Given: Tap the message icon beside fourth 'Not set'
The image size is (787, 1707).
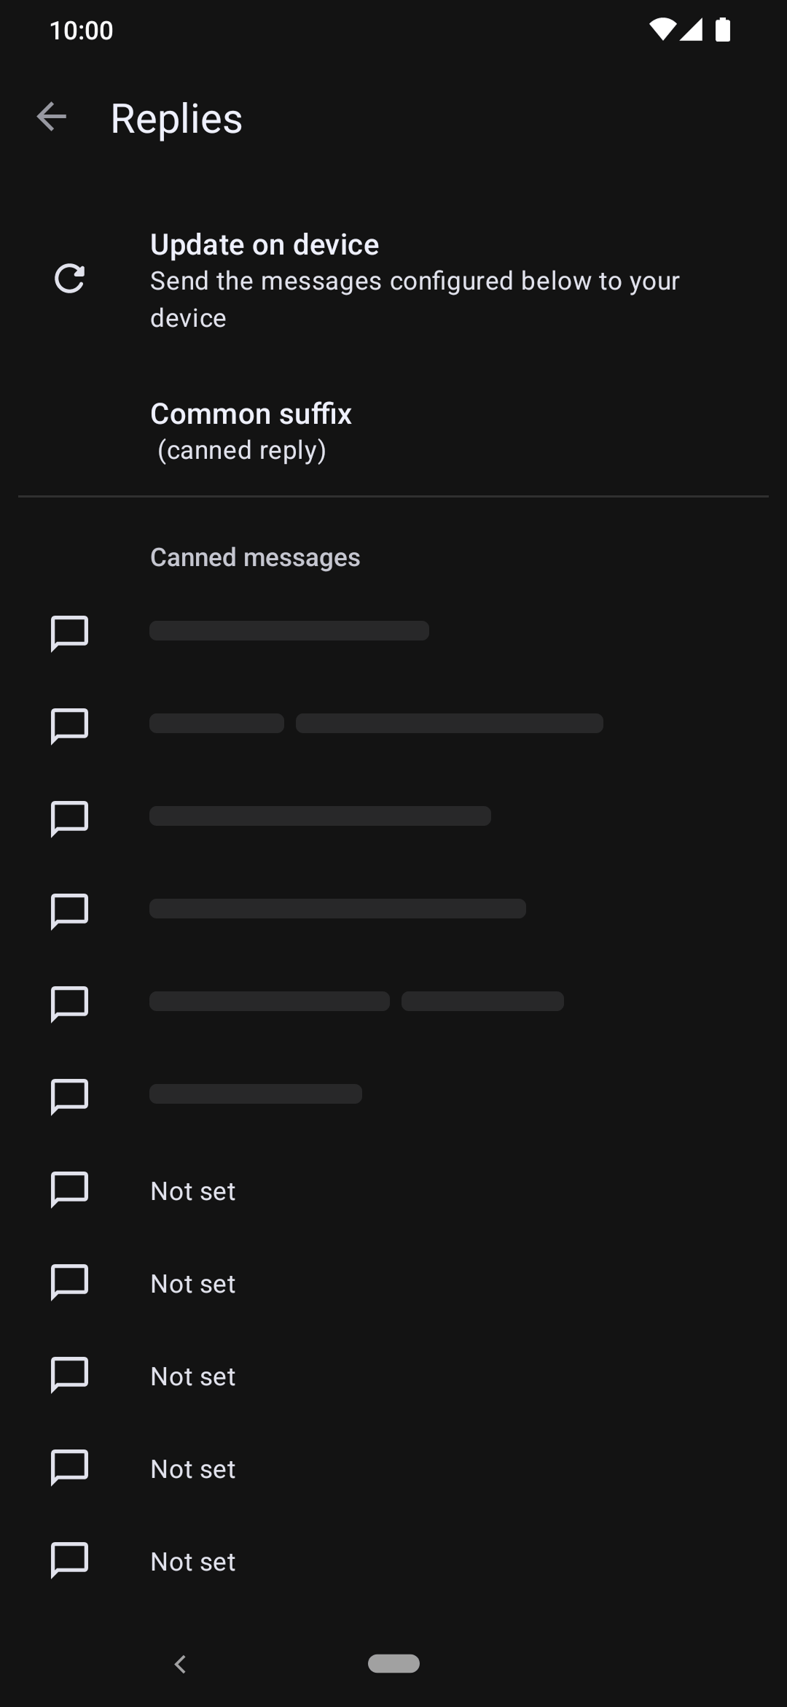Looking at the screenshot, I should pyautogui.click(x=69, y=1467).
